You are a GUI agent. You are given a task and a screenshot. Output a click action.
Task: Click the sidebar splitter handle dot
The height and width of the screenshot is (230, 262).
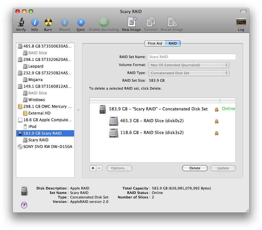[78, 110]
